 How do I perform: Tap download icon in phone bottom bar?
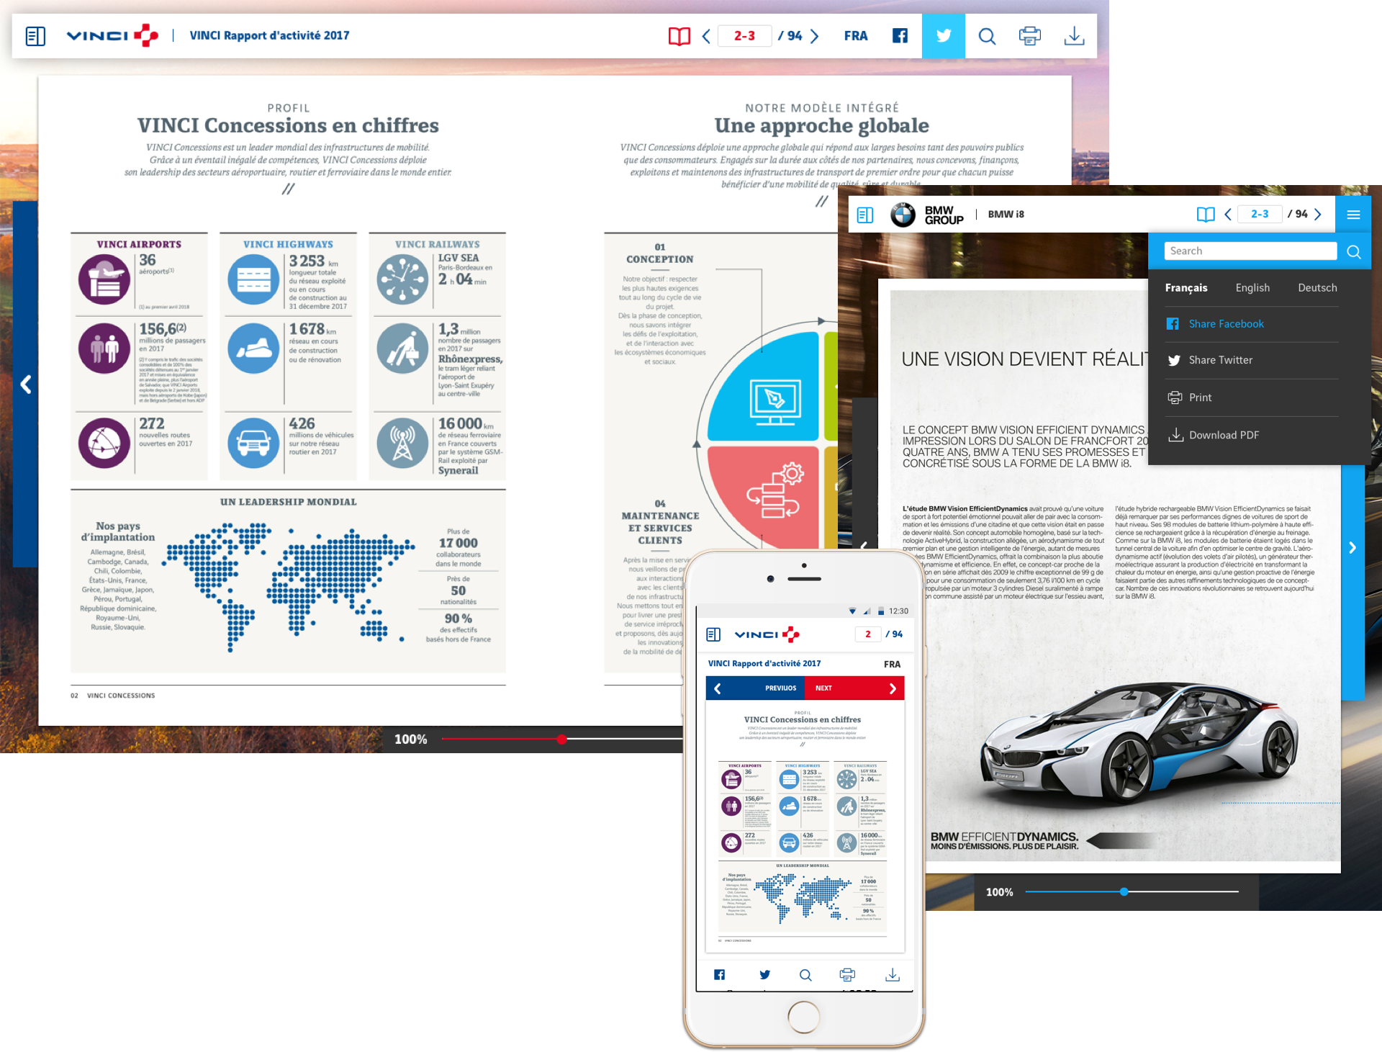click(893, 974)
